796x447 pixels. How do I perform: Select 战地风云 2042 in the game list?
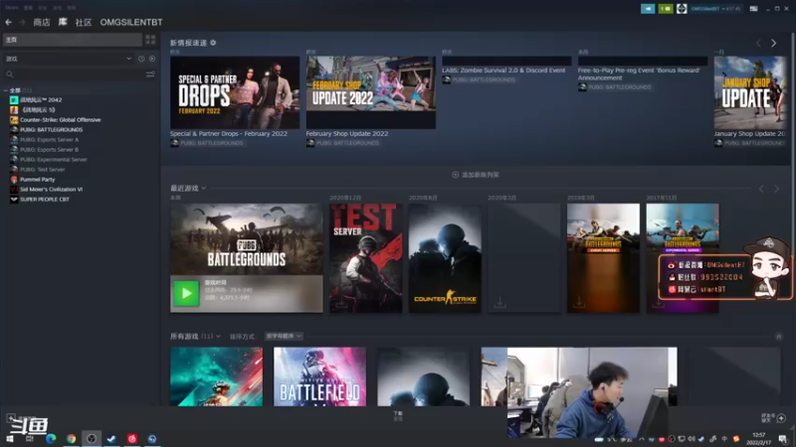[41, 100]
